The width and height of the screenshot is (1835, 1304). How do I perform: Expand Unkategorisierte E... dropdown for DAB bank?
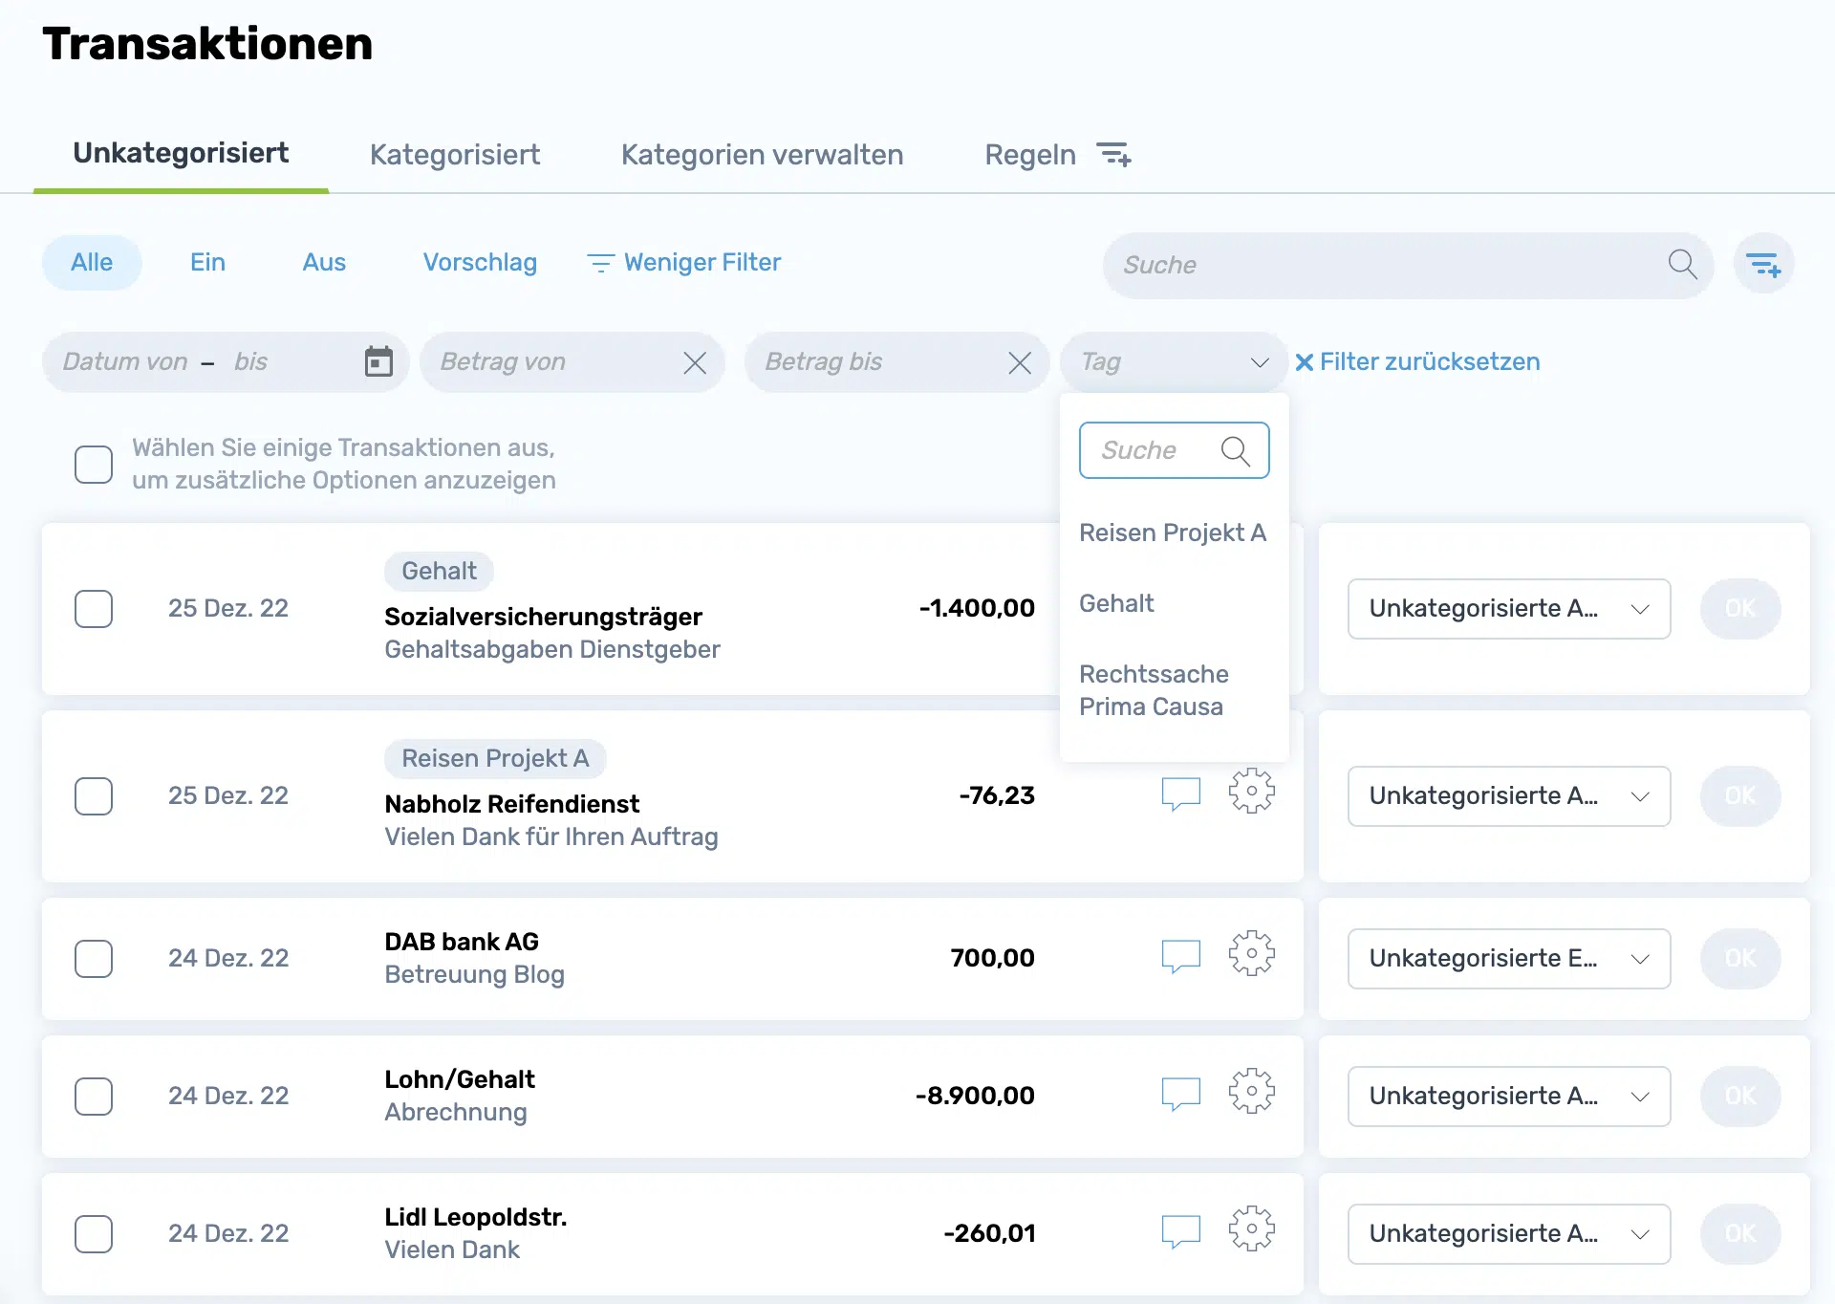[x=1508, y=959]
